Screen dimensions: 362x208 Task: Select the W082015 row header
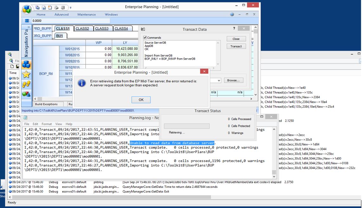click(x=72, y=55)
